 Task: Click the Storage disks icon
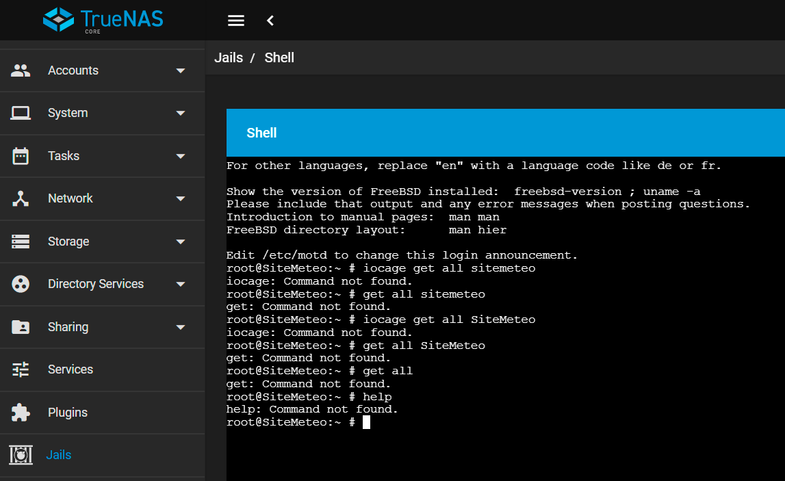tap(21, 242)
